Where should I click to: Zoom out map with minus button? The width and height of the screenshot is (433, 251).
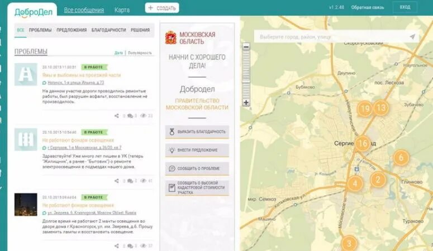246,47
